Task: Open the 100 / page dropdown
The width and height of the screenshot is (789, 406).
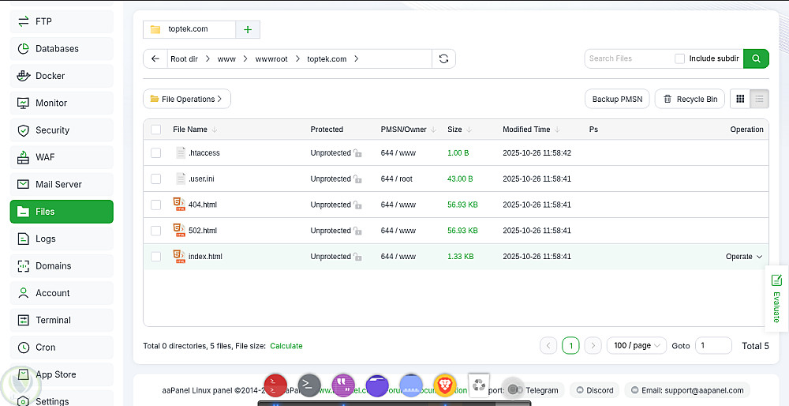Action: coord(637,345)
